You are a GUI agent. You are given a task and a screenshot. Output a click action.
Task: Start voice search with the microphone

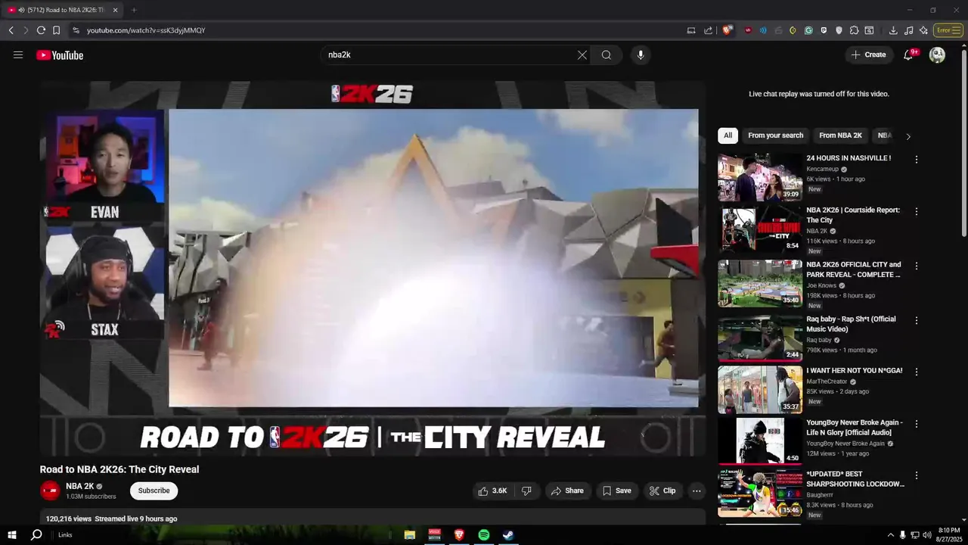(641, 54)
